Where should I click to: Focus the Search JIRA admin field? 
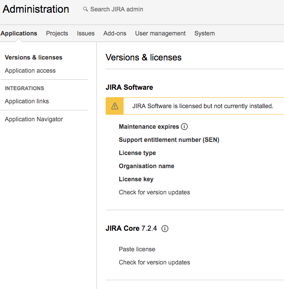[x=117, y=9]
